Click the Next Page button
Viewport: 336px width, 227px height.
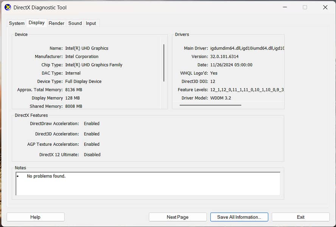[x=177, y=217]
